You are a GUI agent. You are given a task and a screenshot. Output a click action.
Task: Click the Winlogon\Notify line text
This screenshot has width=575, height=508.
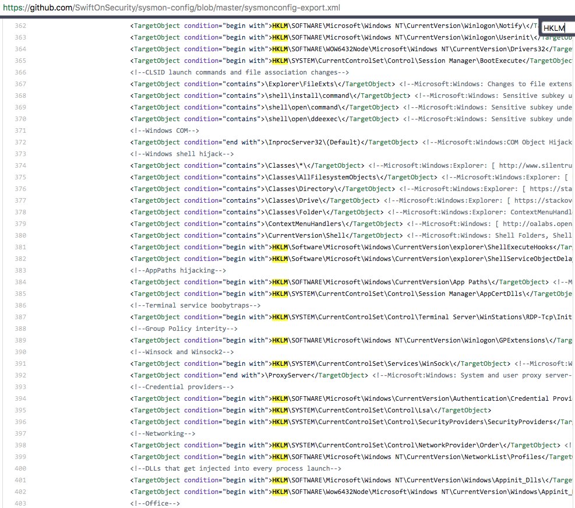tap(334, 26)
